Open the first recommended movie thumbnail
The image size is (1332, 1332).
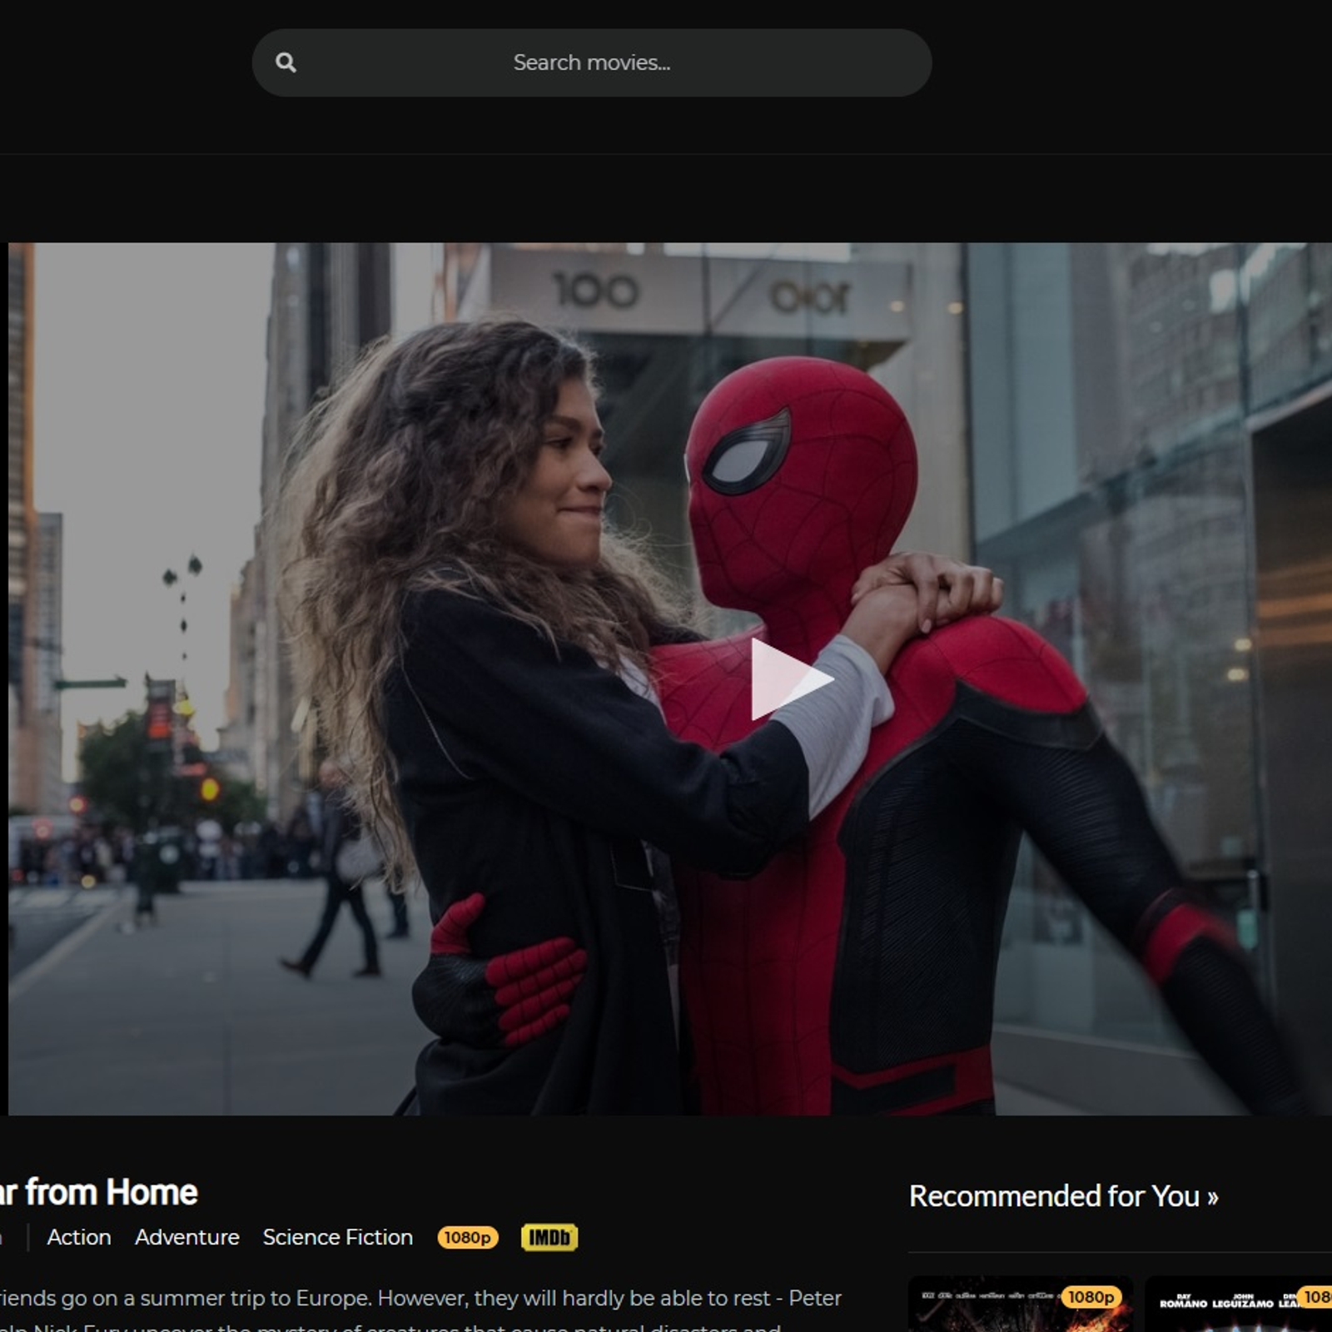point(1021,1304)
